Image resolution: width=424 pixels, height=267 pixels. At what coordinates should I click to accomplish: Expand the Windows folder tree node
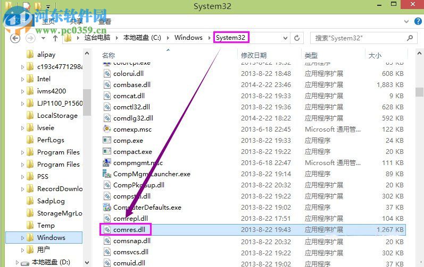click(x=22, y=238)
